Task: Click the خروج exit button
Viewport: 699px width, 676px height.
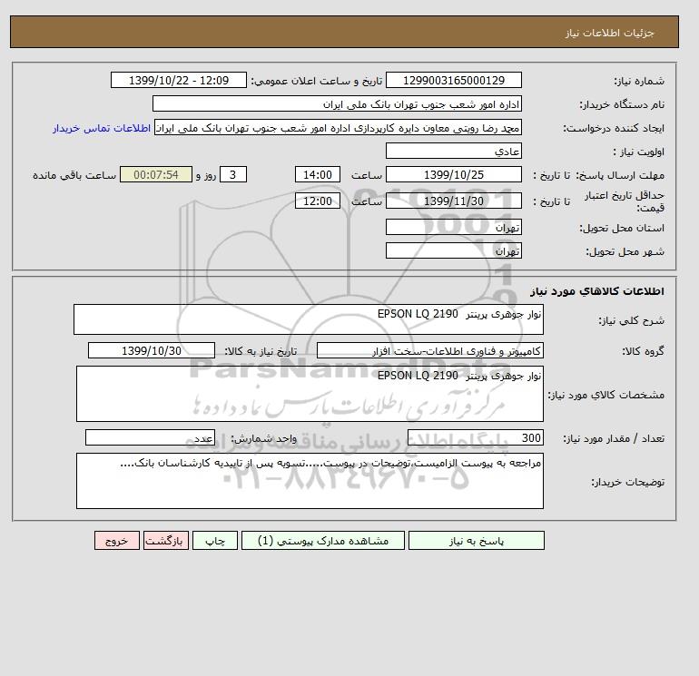Action: coord(117,541)
